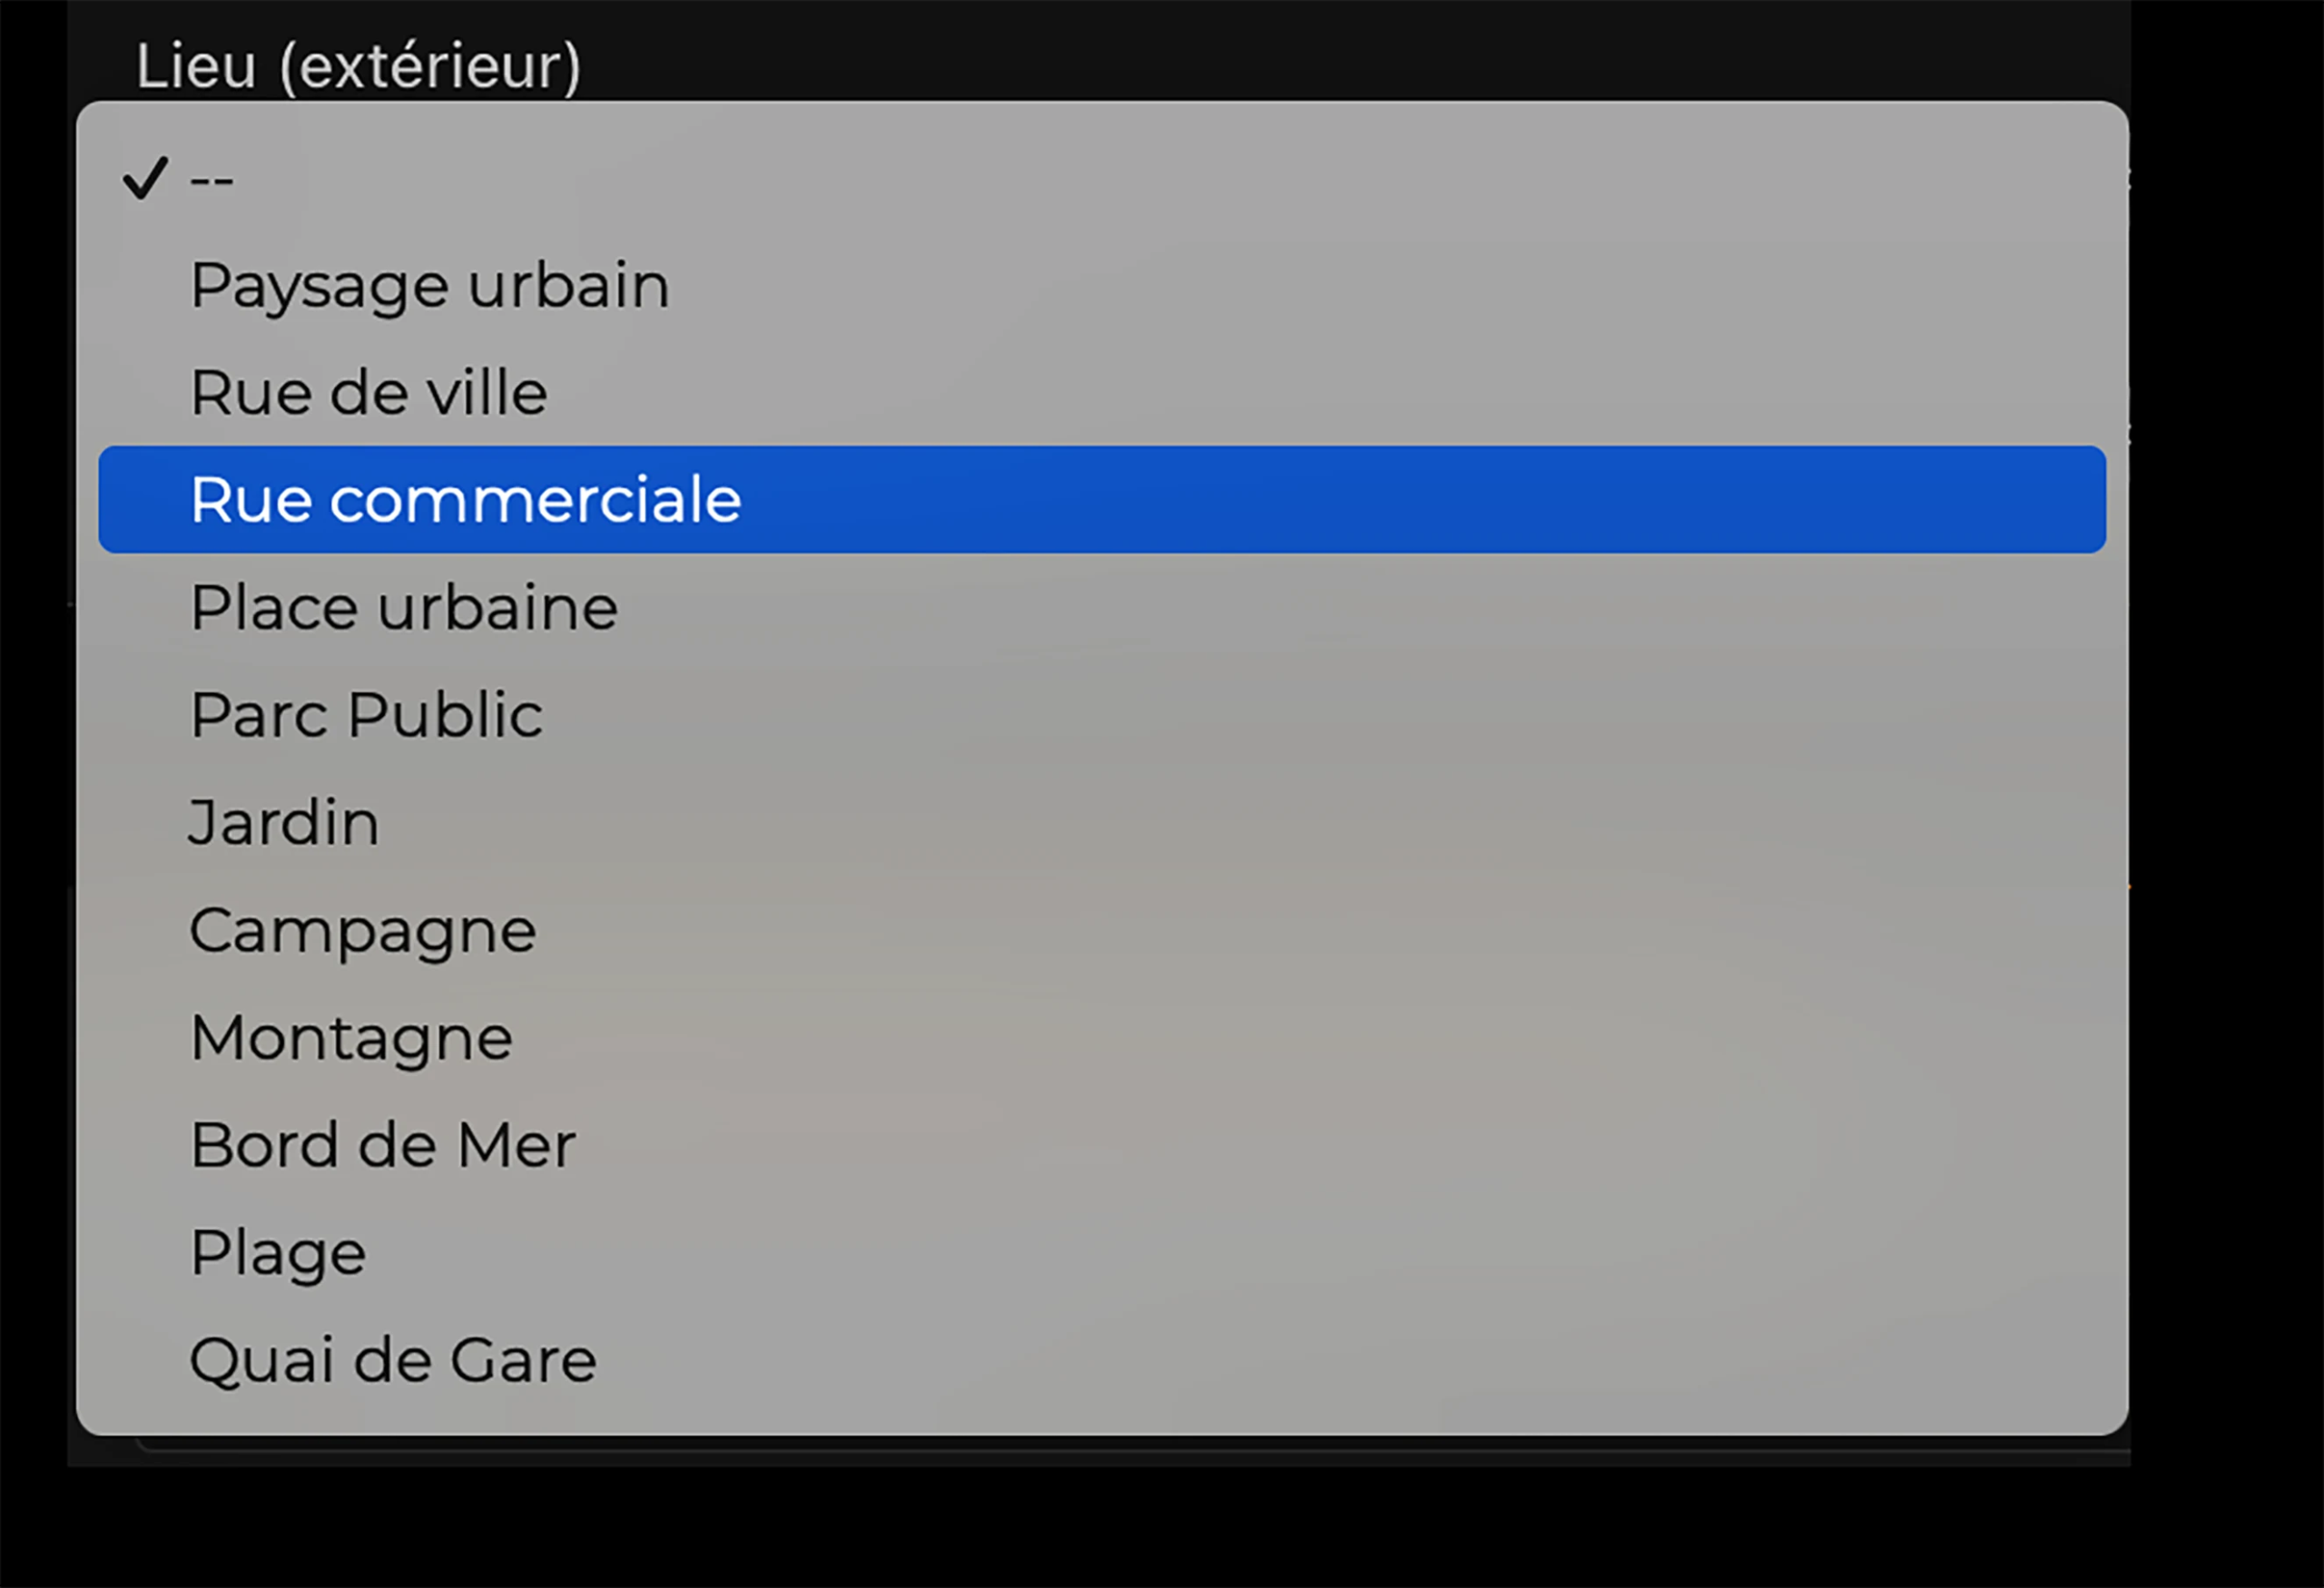The height and width of the screenshot is (1588, 2324).
Task: Click the "Lieu (extérieur)" field label
Action: (x=358, y=66)
